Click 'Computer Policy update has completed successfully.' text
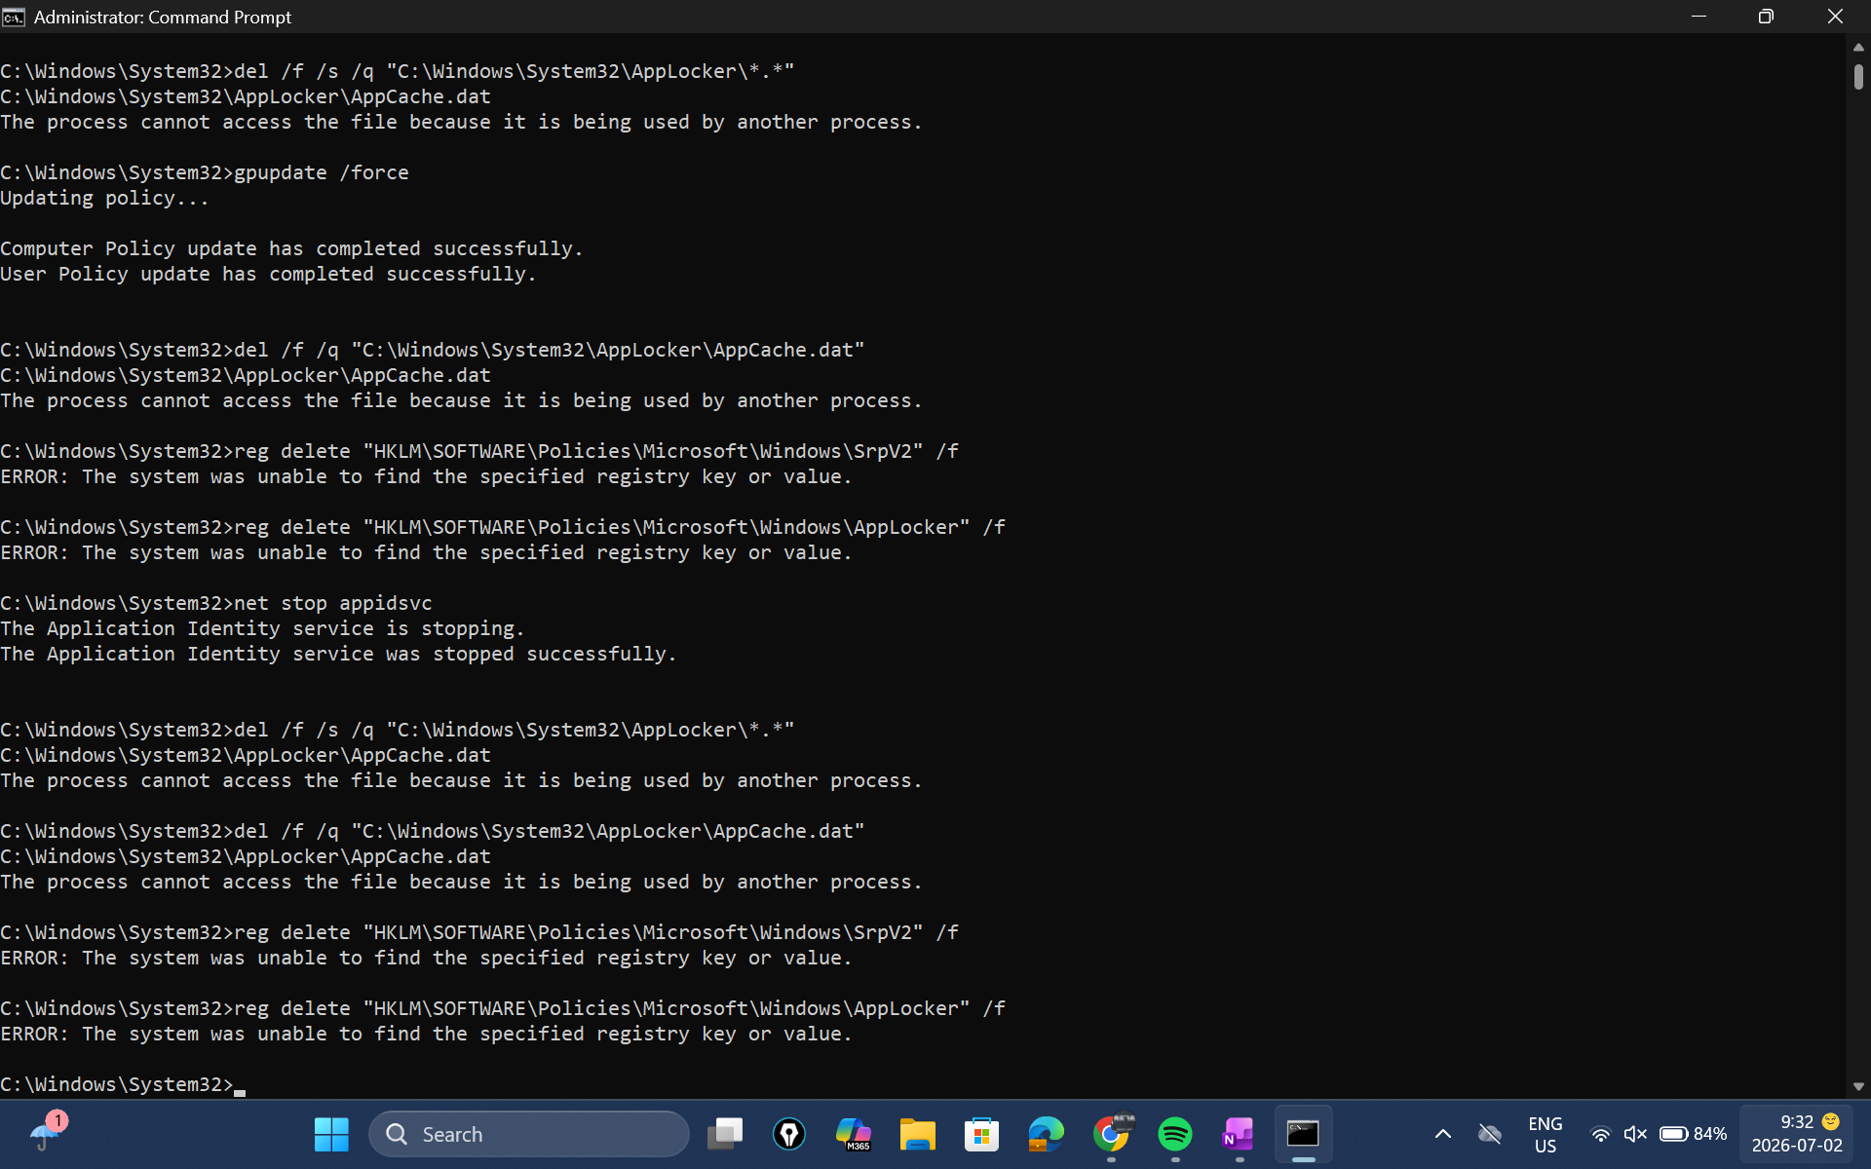The width and height of the screenshot is (1871, 1169). click(x=291, y=248)
